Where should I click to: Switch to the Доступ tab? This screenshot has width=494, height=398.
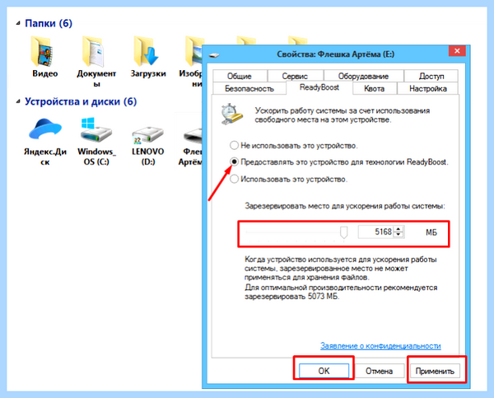coord(431,76)
